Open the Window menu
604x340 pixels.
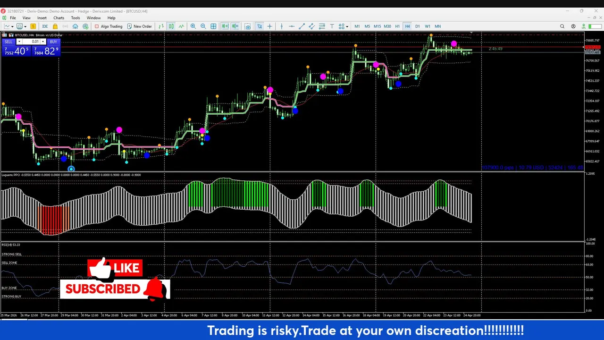[x=93, y=18]
